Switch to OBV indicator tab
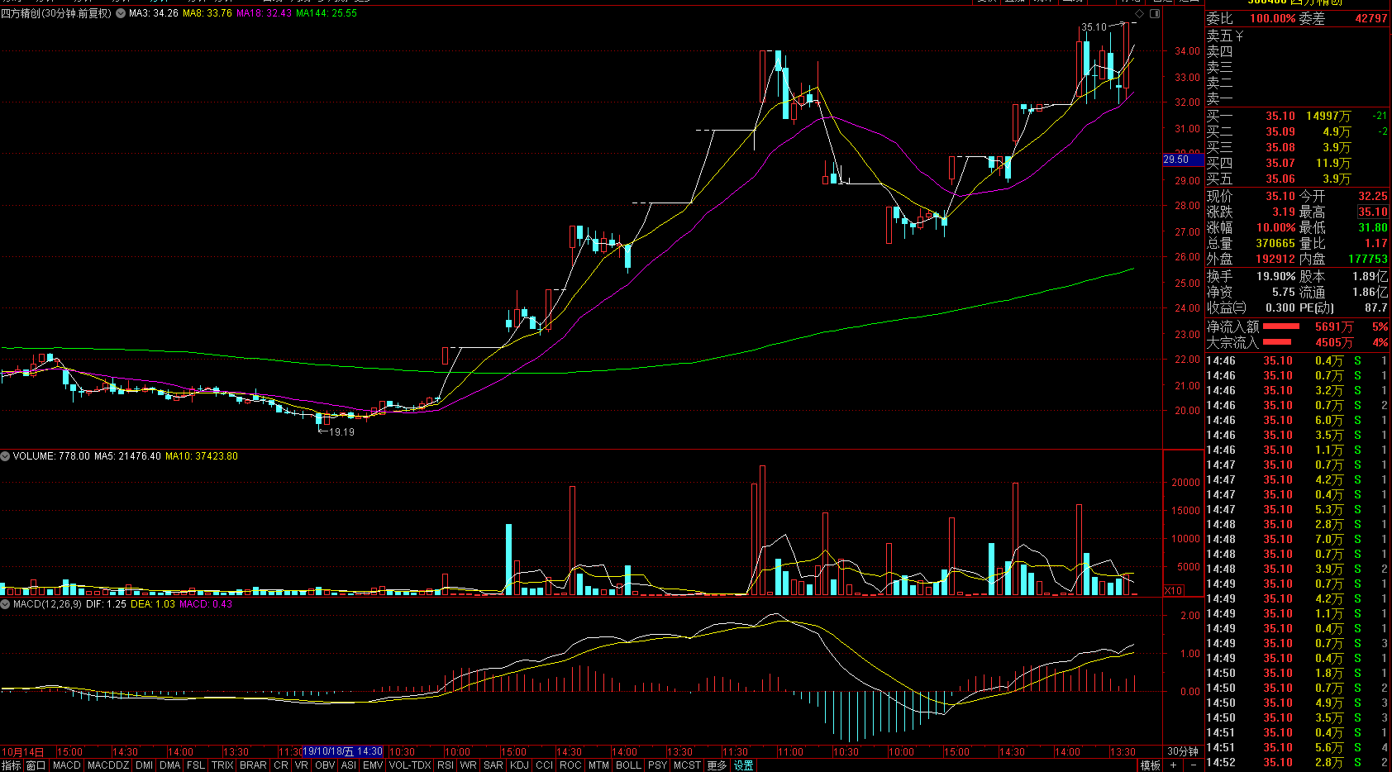1392x772 pixels. (325, 765)
